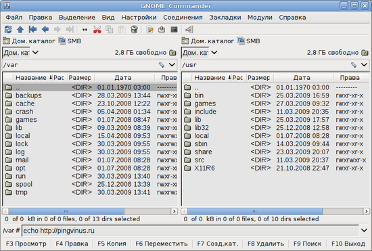This screenshot has height=251, width=372.
Task: Click F8 Удалить button
Action: [x=266, y=244]
